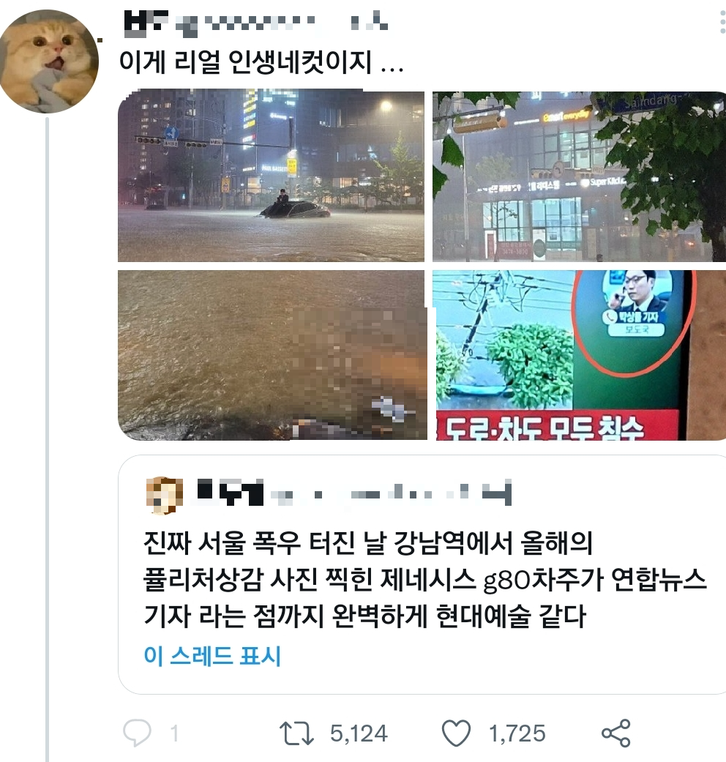Open the flooded car street photo

271,176
